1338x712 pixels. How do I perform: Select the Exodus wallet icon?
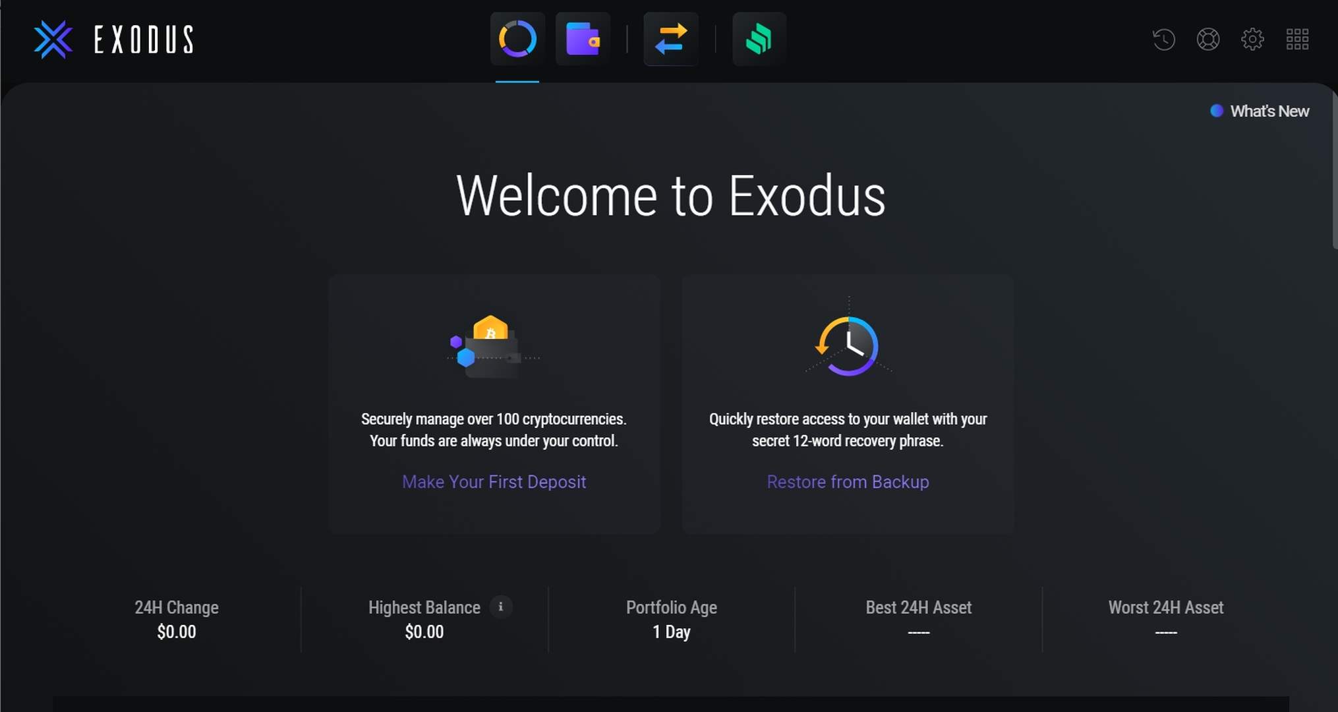coord(583,39)
